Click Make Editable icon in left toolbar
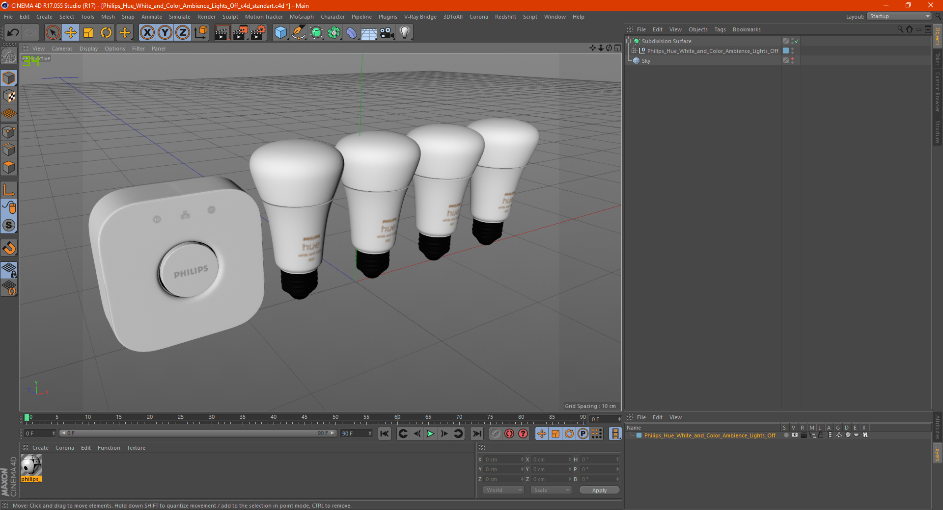Viewport: 943px width, 510px height. [x=9, y=56]
